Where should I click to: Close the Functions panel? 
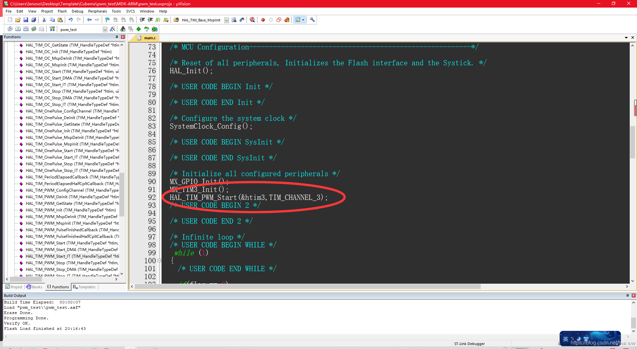(123, 37)
